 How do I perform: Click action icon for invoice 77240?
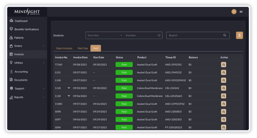223,65
